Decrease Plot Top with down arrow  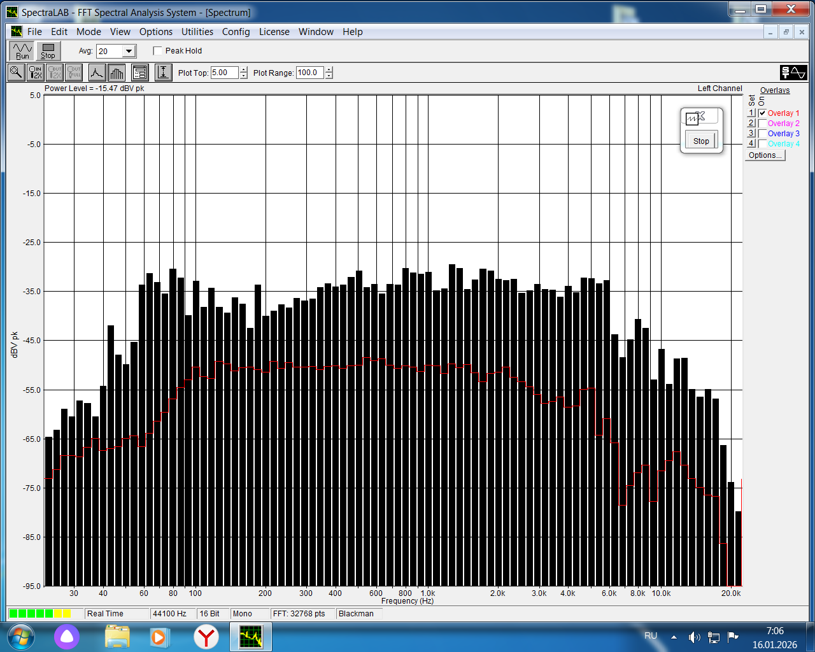click(244, 76)
